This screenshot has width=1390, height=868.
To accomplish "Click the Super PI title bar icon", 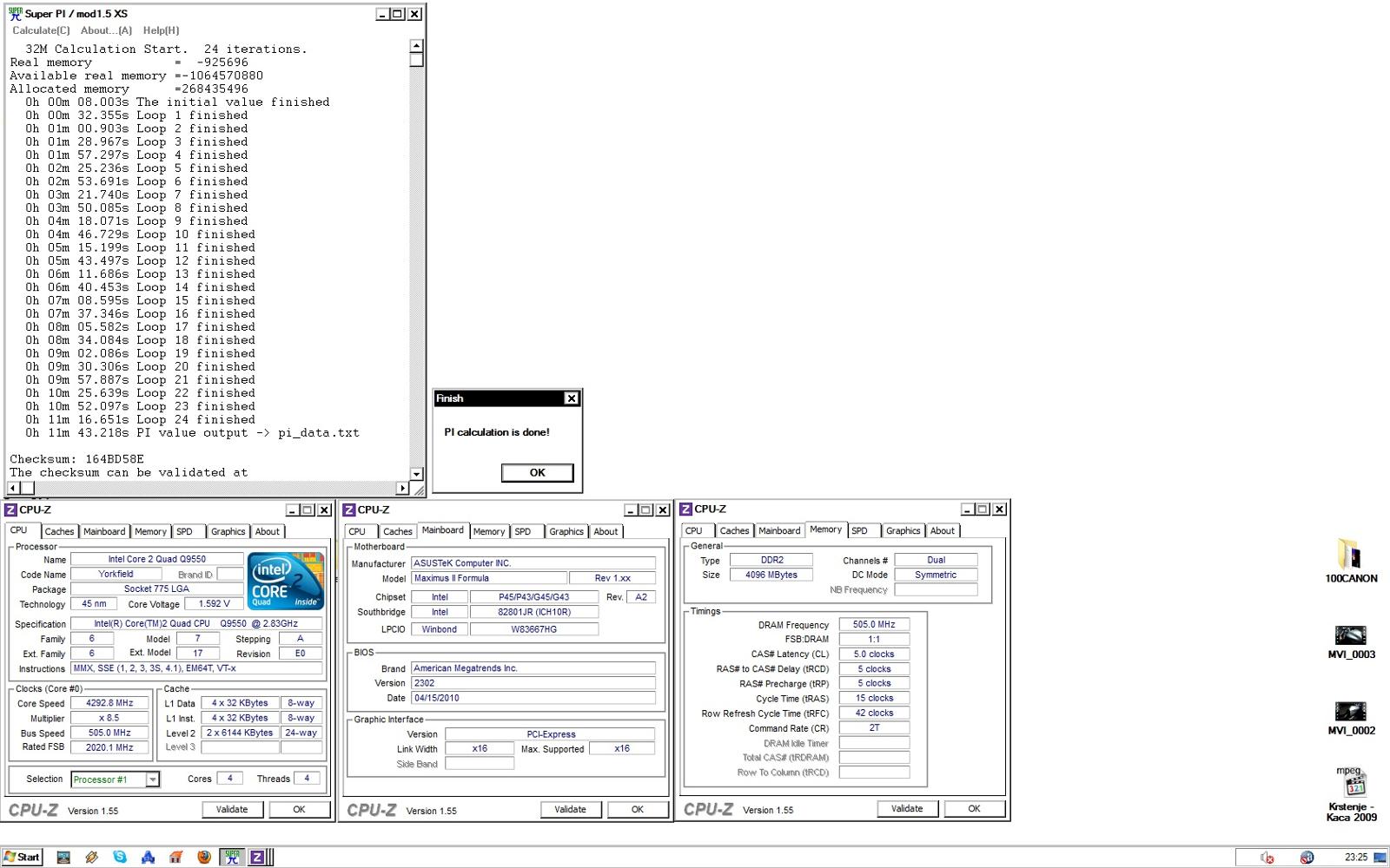I will tap(15, 14).
